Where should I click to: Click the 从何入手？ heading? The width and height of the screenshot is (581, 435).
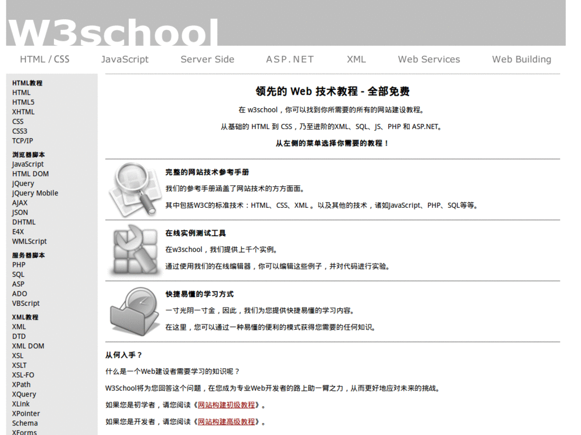(x=124, y=355)
